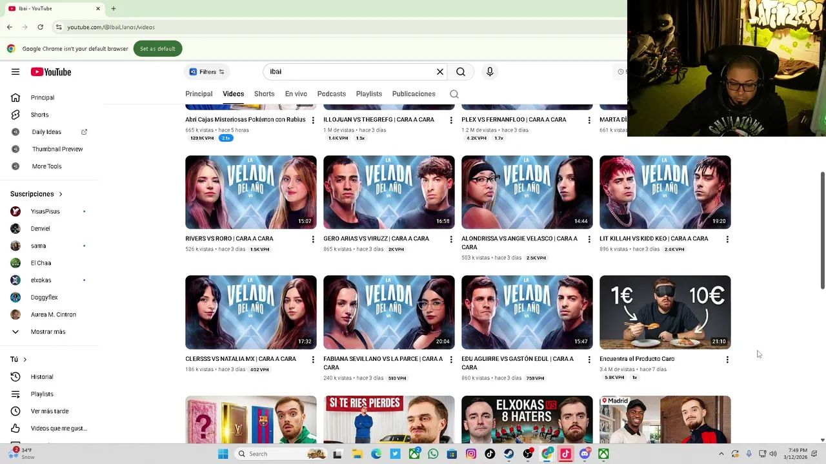
Task: Open WhatsApp from the taskbar
Action: (x=433, y=454)
